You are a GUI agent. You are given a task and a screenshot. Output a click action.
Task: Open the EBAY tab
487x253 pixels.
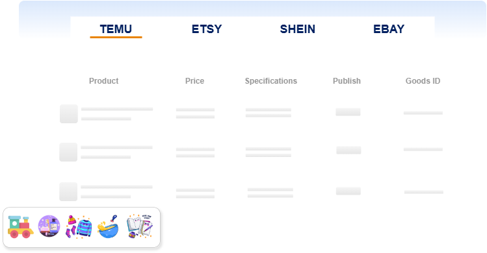coord(389,29)
